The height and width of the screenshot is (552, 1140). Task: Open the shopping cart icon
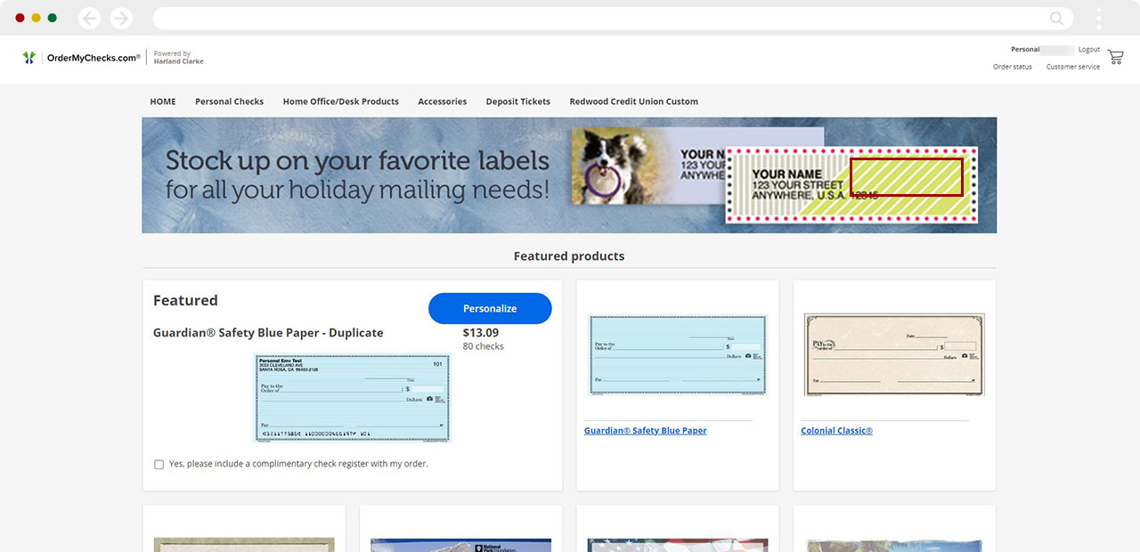click(1115, 58)
